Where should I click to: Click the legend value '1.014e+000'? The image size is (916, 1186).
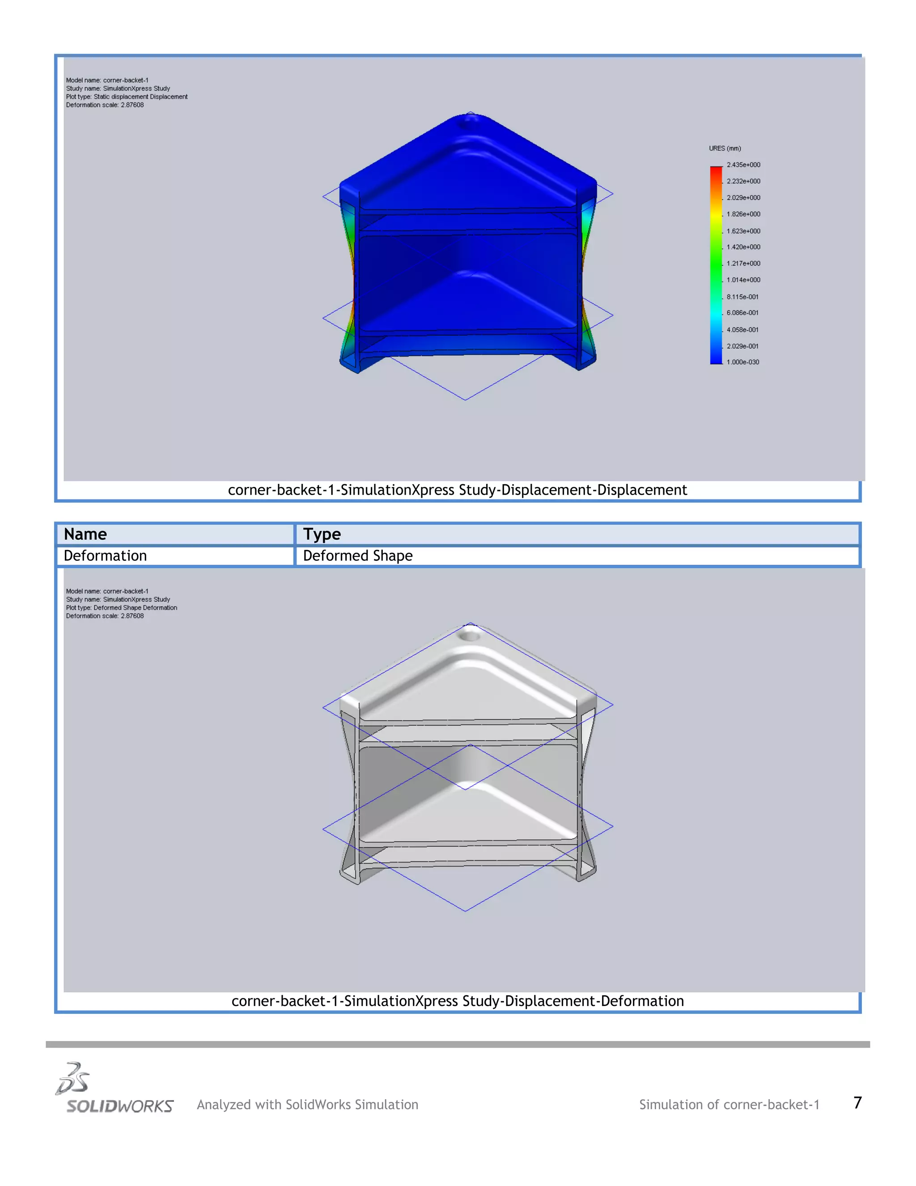743,280
